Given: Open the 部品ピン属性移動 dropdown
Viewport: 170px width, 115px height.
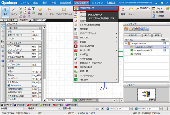Looking at the screenshot, I should [40, 57].
